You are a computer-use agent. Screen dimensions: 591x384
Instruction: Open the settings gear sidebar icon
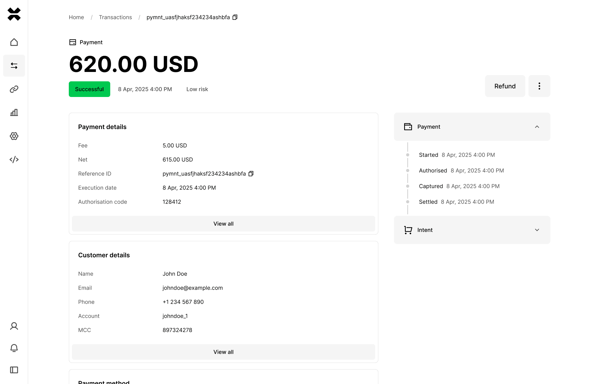[14, 136]
